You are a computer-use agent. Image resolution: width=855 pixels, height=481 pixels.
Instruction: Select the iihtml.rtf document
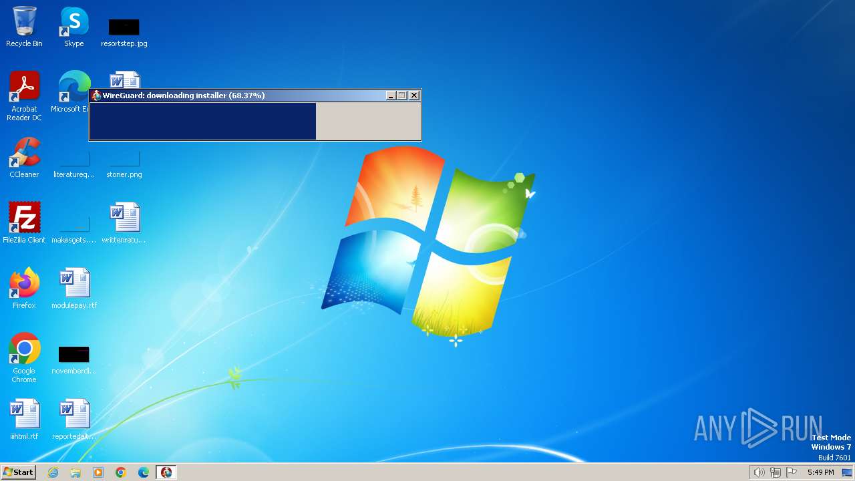[x=24, y=420]
